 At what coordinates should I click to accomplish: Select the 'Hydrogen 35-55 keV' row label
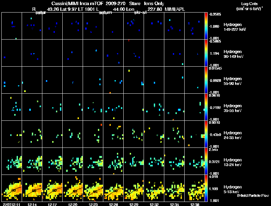233,108
